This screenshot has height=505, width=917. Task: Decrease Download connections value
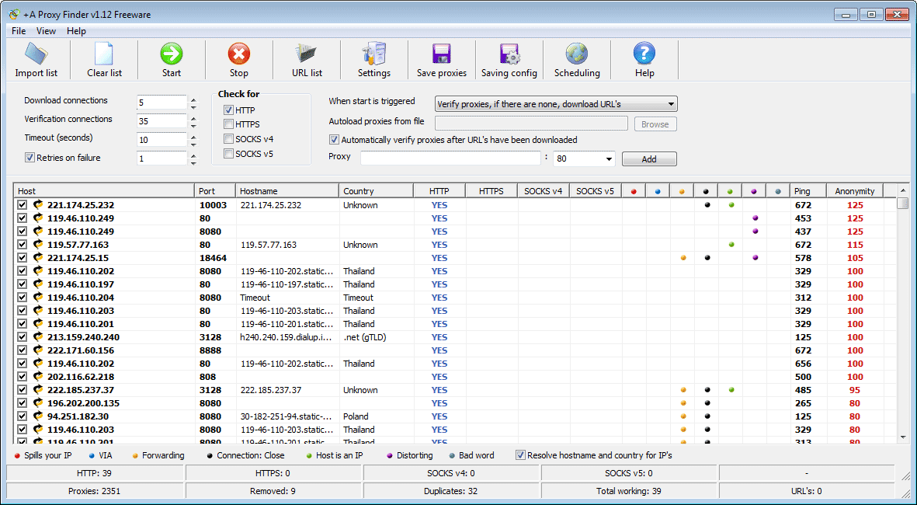[x=193, y=106]
